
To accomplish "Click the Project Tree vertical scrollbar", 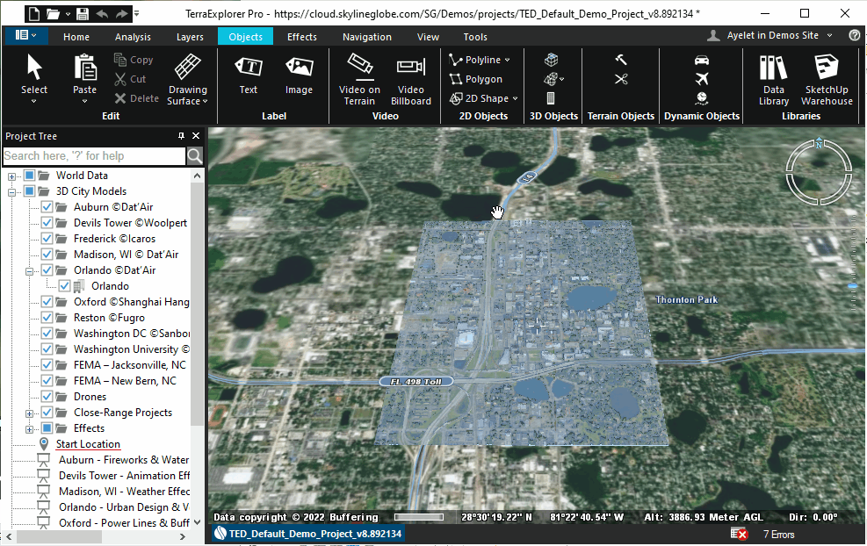I will pos(197,304).
